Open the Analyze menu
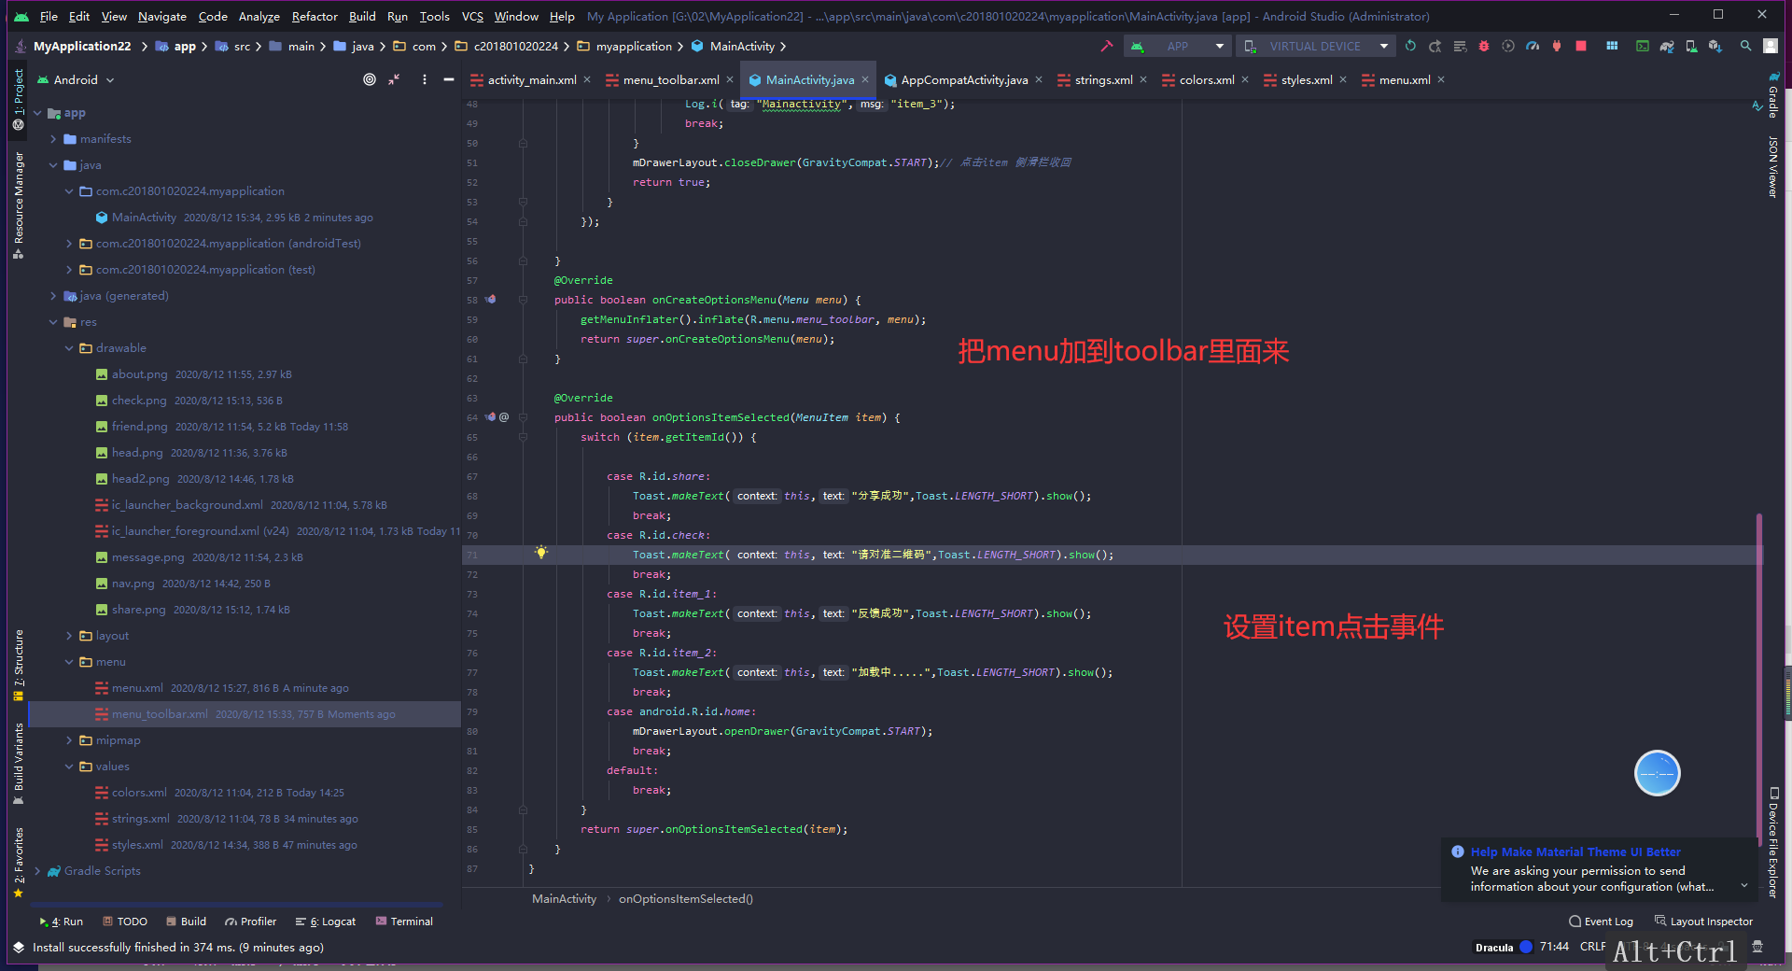 click(x=259, y=16)
